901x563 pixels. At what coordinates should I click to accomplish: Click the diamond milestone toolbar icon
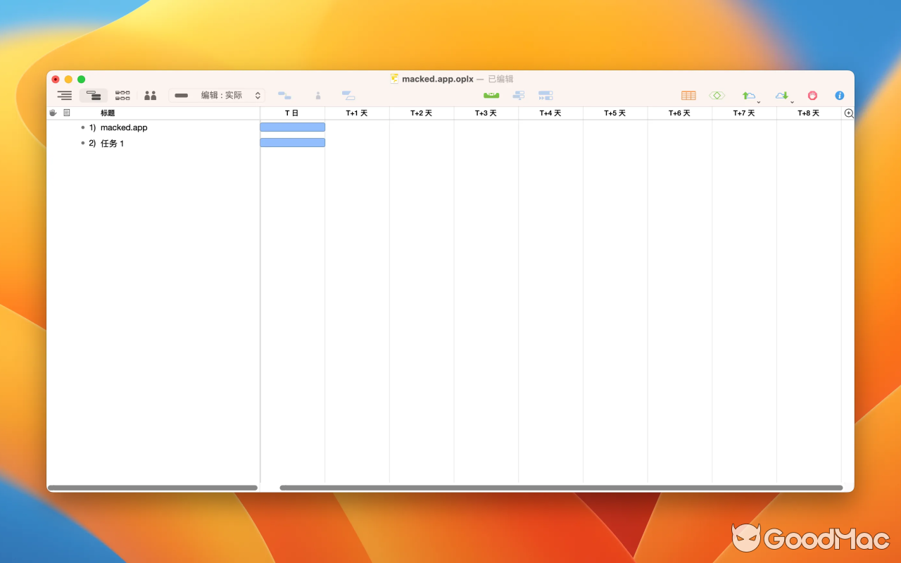click(x=717, y=95)
